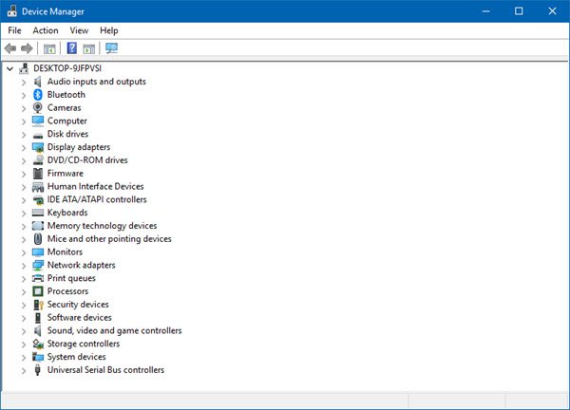Click the Help toolbar icon with question mark
This screenshot has width=570, height=410.
71,48
